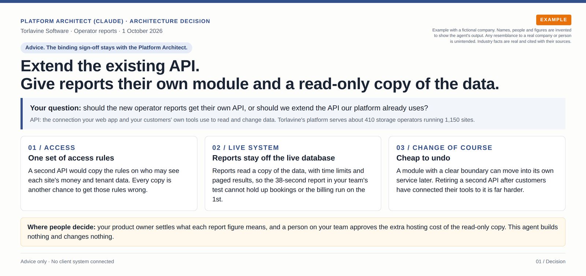Click the '01 / ACCESS' card label
Screen dimensions: 586x276
coord(52,148)
